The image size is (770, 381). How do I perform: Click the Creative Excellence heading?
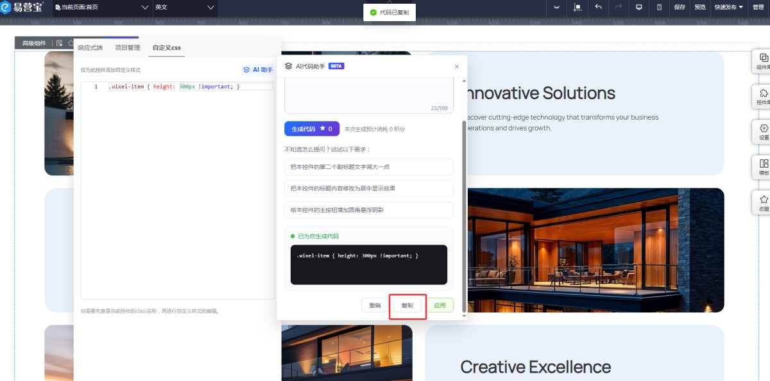point(536,367)
